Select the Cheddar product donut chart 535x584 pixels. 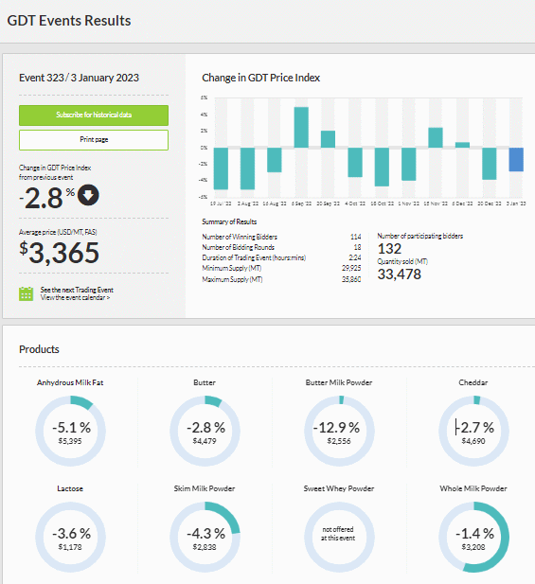coord(473,431)
